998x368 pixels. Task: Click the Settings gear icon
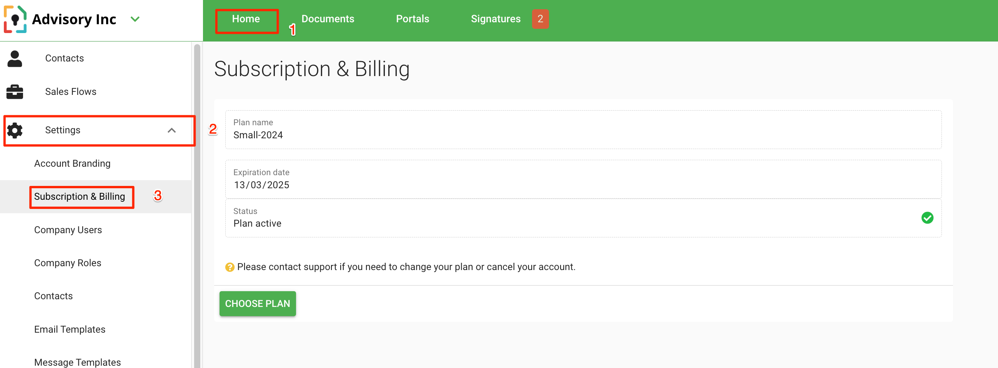[x=15, y=130]
